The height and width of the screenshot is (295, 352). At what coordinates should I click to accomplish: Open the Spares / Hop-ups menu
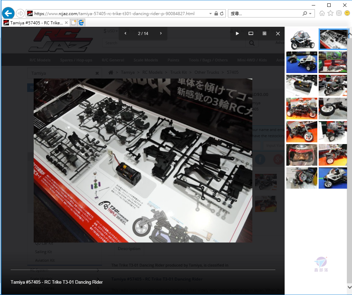click(76, 60)
